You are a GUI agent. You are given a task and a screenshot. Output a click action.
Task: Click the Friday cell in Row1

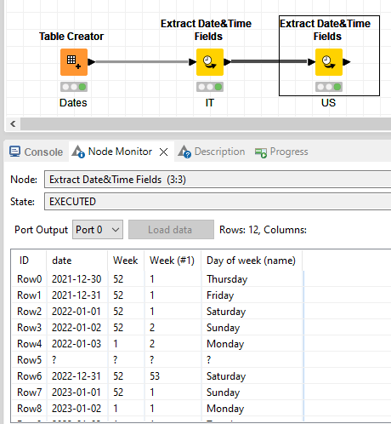220,295
